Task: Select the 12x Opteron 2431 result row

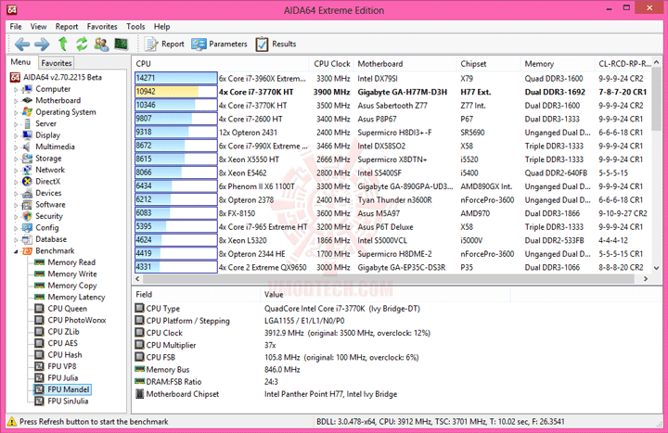Action: click(x=392, y=133)
